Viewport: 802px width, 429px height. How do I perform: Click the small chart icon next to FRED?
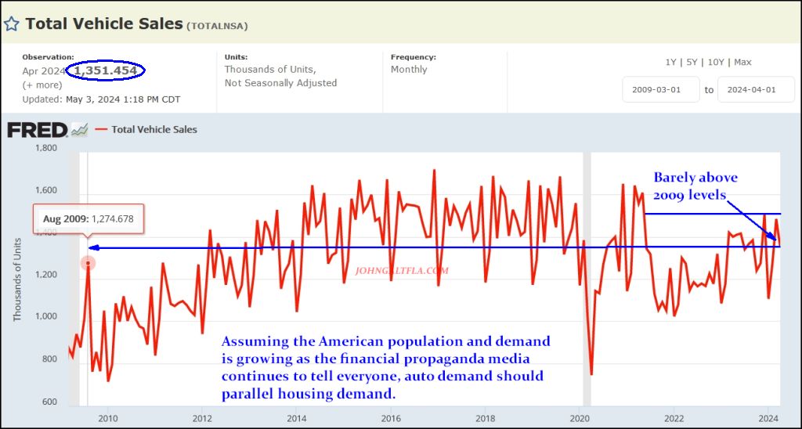coord(78,130)
